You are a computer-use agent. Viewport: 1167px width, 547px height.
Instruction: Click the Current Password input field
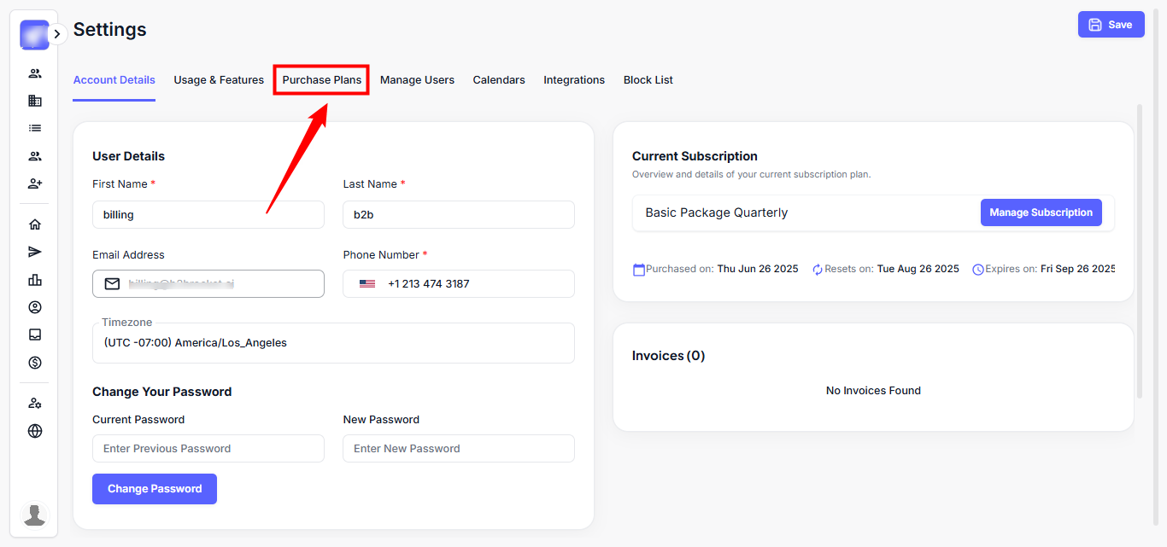208,449
